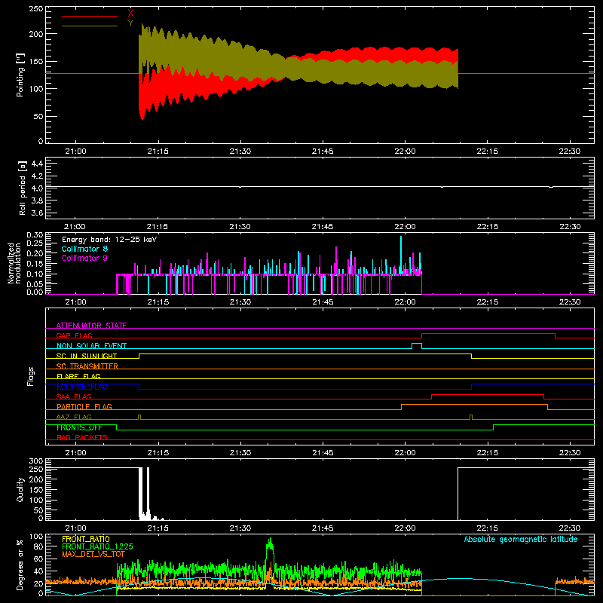The height and width of the screenshot is (603, 603).
Task: Click the 4.4 tick on Roll period axis
Action: tap(37, 164)
